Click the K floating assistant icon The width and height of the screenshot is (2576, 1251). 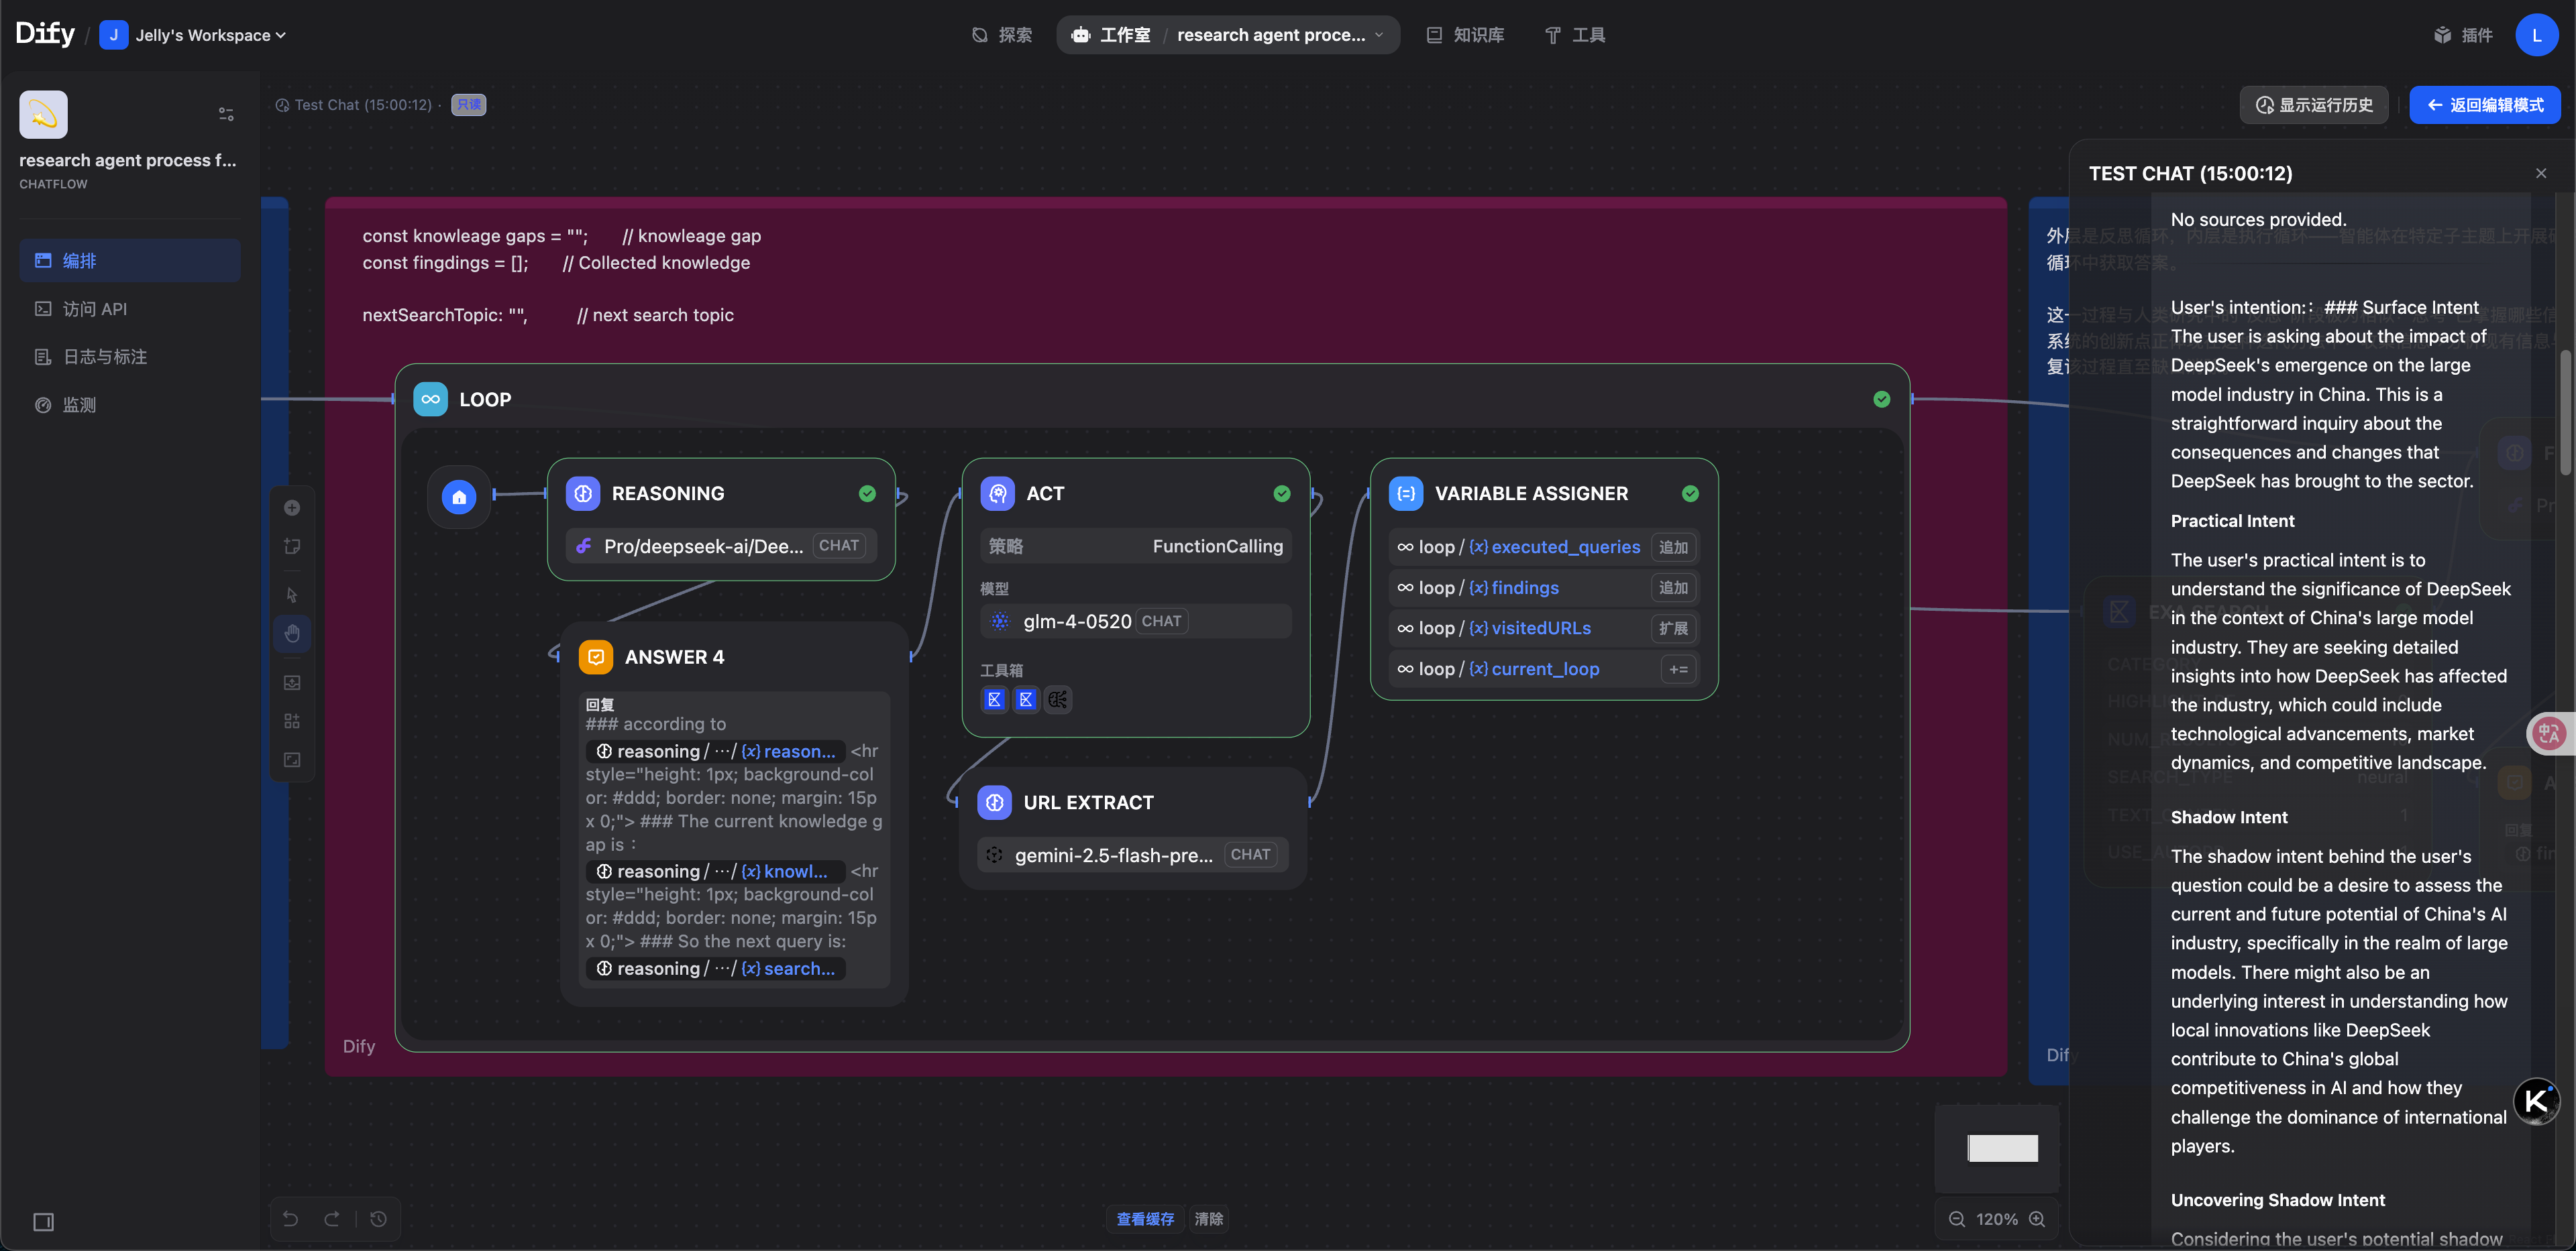(x=2536, y=1100)
